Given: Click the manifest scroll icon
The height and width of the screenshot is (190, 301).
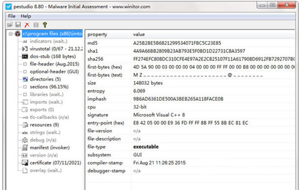Looking at the screenshot, I should point(25,147).
